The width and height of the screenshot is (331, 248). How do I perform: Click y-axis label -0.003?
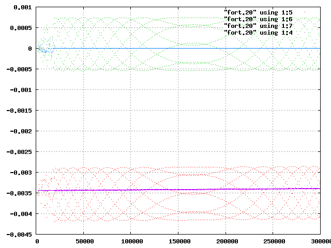pos(21,173)
